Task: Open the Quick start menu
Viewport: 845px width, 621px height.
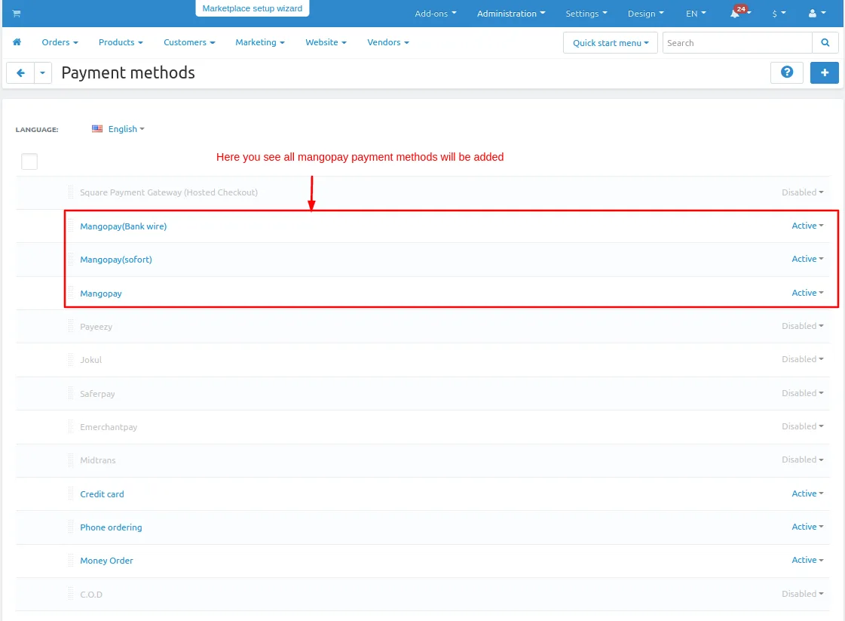Action: coord(610,42)
